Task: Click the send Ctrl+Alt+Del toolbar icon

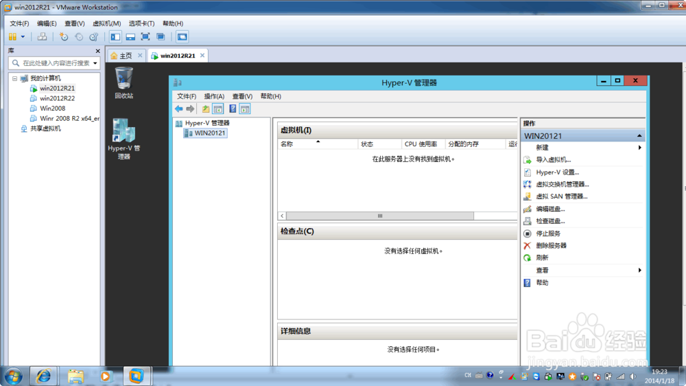Action: coord(42,37)
